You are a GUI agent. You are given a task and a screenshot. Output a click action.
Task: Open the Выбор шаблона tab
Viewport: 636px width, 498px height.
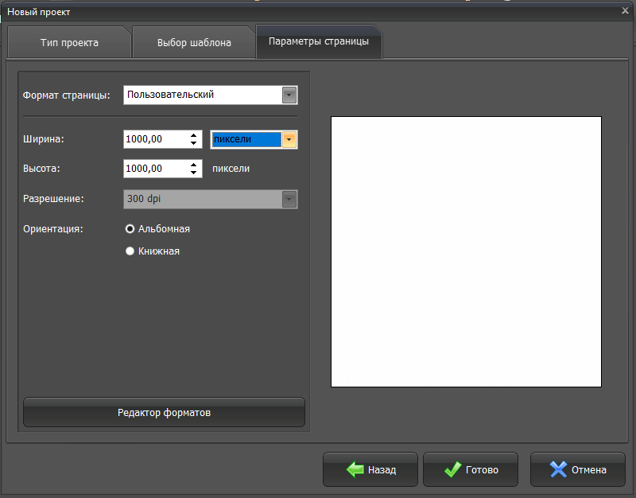pos(194,42)
